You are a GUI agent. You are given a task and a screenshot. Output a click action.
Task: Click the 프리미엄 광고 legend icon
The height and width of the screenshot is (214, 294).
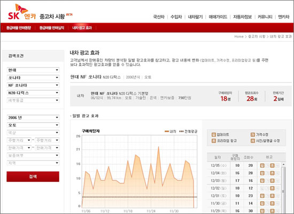214,141
